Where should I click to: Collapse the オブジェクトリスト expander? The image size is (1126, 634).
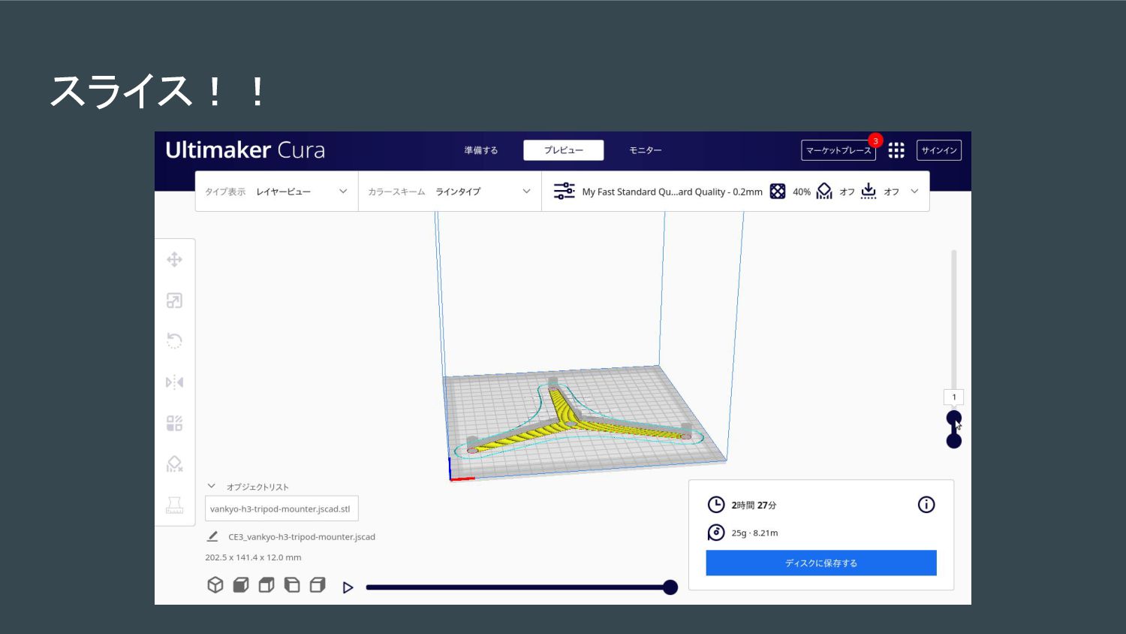[212, 486]
